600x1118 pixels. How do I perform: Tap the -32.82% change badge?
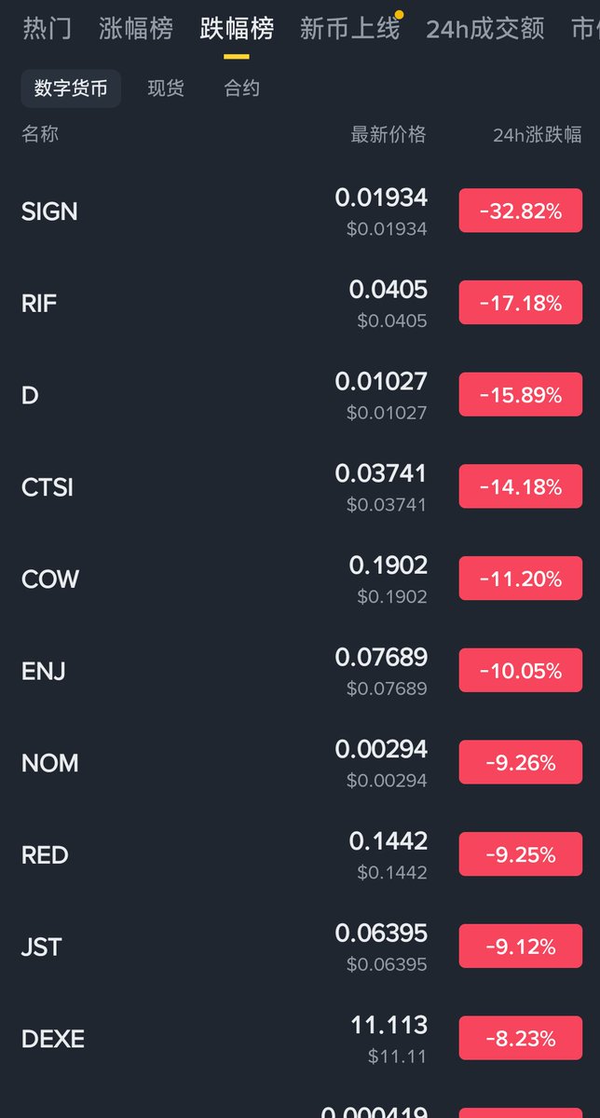(520, 211)
